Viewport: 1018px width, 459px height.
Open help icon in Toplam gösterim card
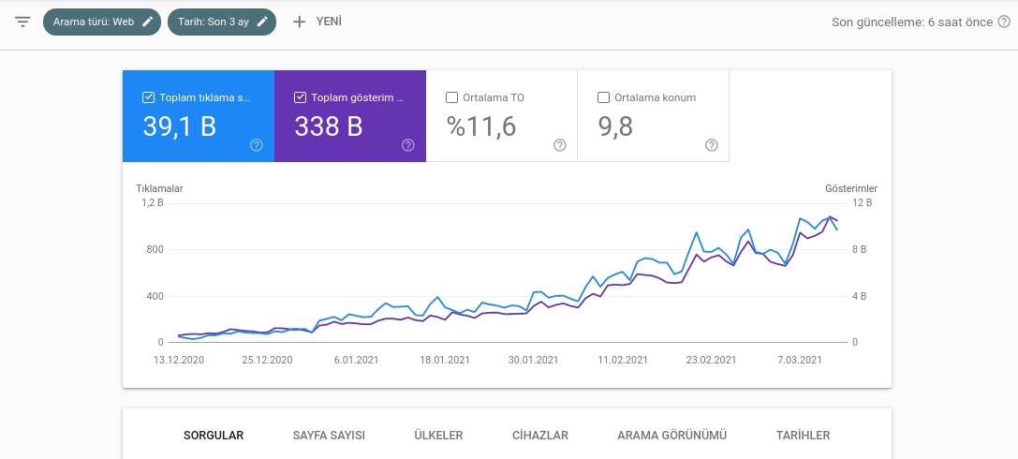click(407, 145)
